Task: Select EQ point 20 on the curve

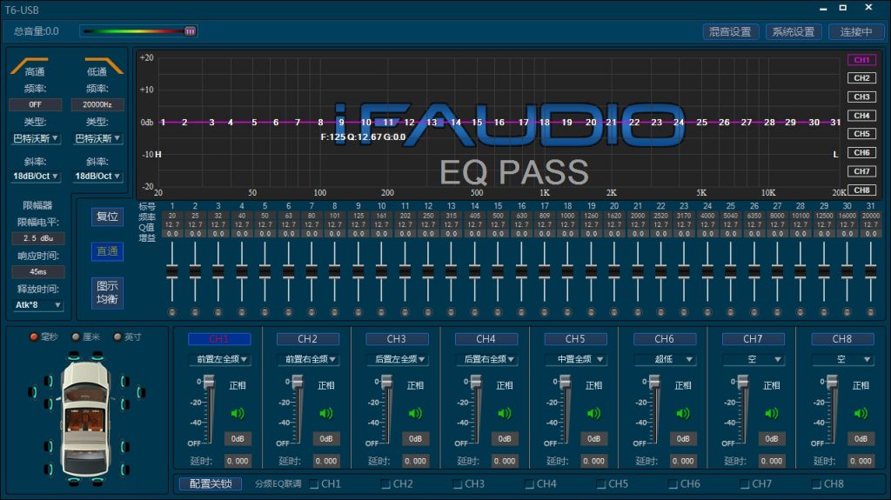Action: click(x=591, y=122)
